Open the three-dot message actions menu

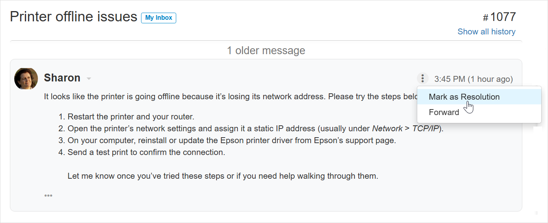click(422, 78)
